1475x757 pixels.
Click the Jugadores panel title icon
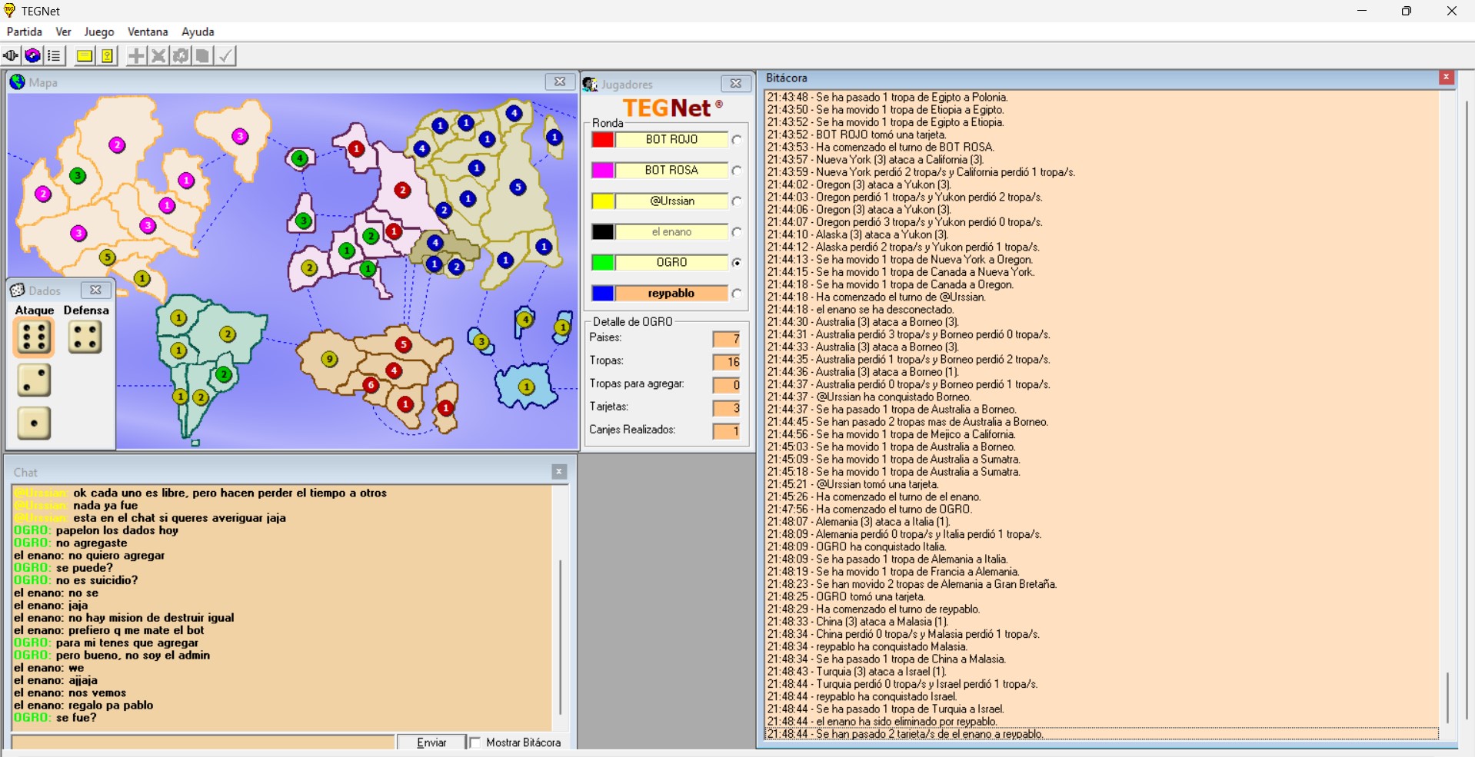coord(591,84)
